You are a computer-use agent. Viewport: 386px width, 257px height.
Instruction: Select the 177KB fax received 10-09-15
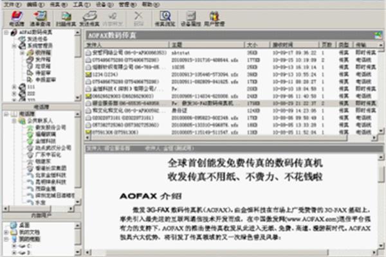(x=232, y=60)
